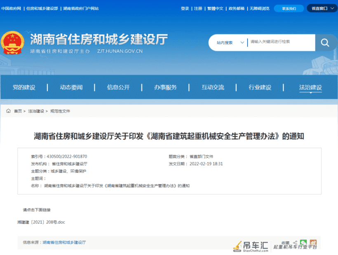Click the home icon in the breadcrumb

[8, 111]
